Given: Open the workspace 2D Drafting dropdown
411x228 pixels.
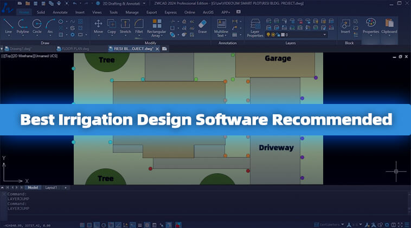Looking at the screenshot, I should point(144,3).
